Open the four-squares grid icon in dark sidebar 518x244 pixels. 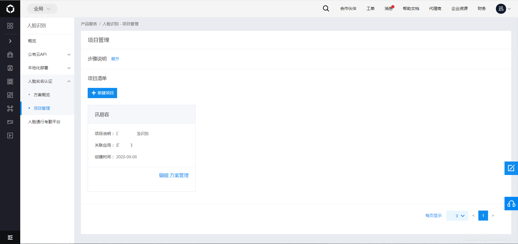[10, 26]
